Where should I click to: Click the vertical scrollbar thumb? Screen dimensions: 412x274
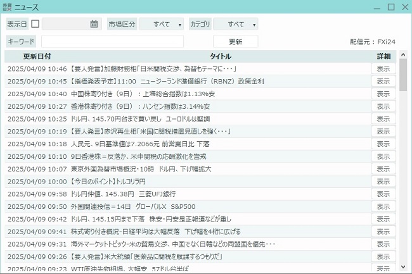tap(403, 75)
